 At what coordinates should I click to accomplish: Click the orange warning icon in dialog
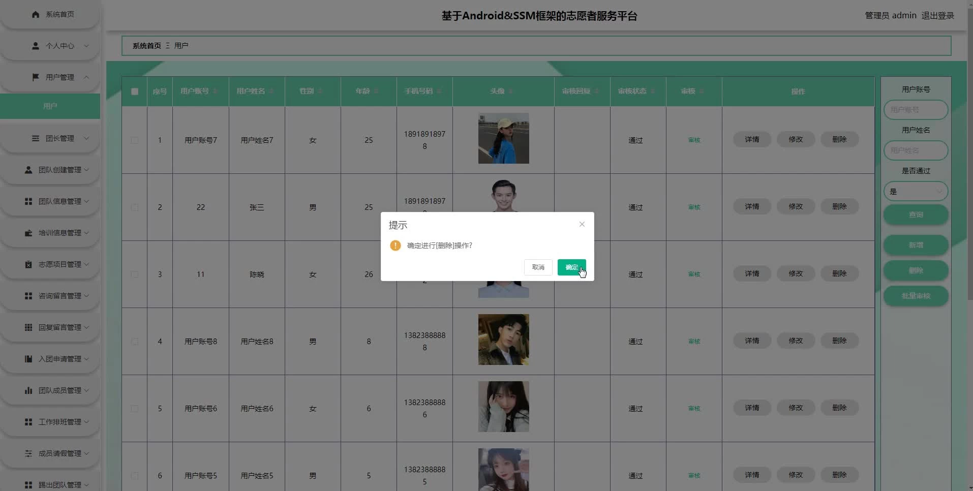click(x=396, y=246)
